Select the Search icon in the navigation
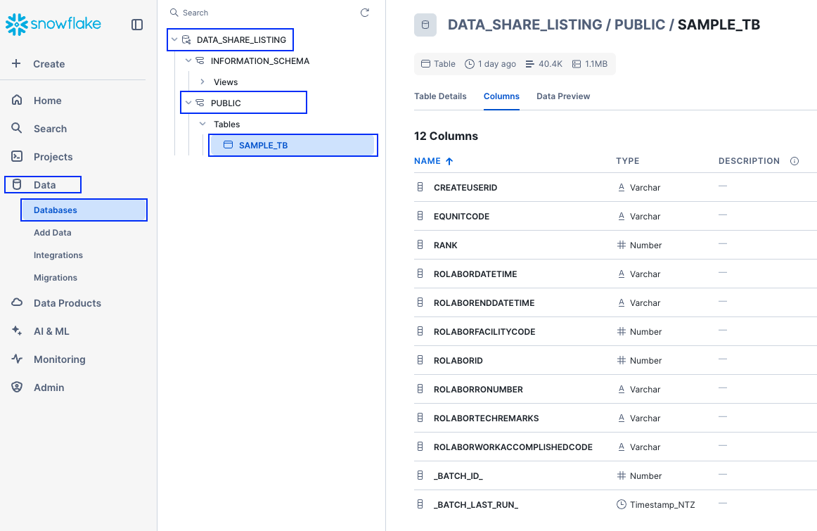The image size is (817, 531). (x=17, y=128)
